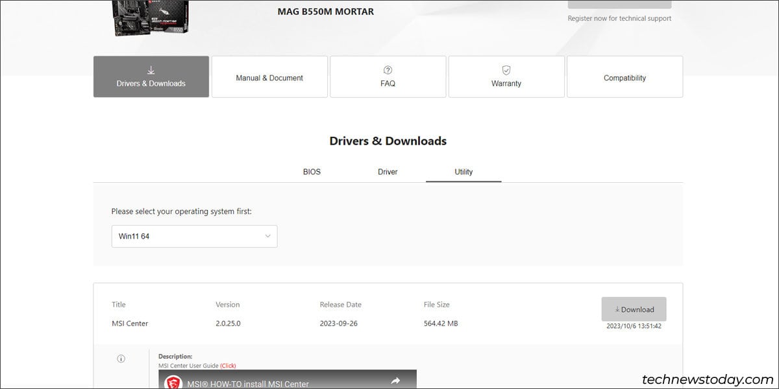Click the 'Register now for technical support' text
Viewport: 779px width, 389px height.
(619, 18)
